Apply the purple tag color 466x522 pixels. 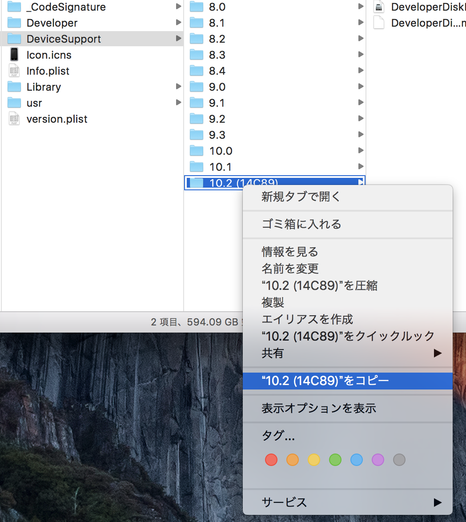coord(378,460)
